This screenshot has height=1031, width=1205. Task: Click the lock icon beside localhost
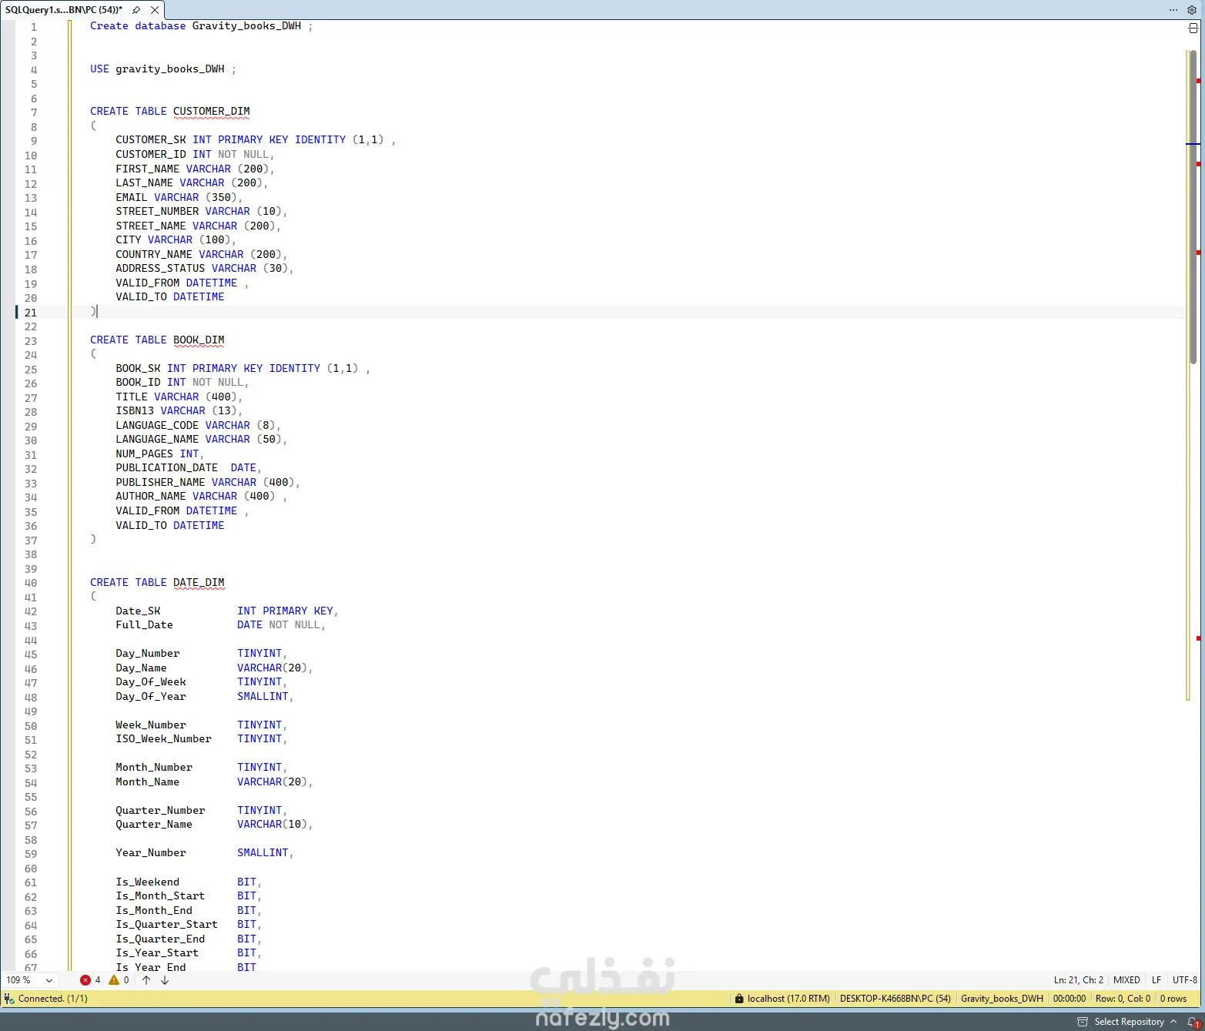point(739,999)
